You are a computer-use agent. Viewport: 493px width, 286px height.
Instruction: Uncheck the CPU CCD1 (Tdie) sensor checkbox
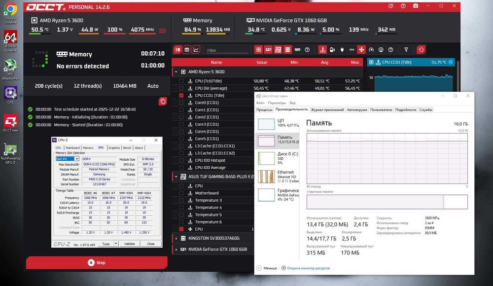(181, 95)
